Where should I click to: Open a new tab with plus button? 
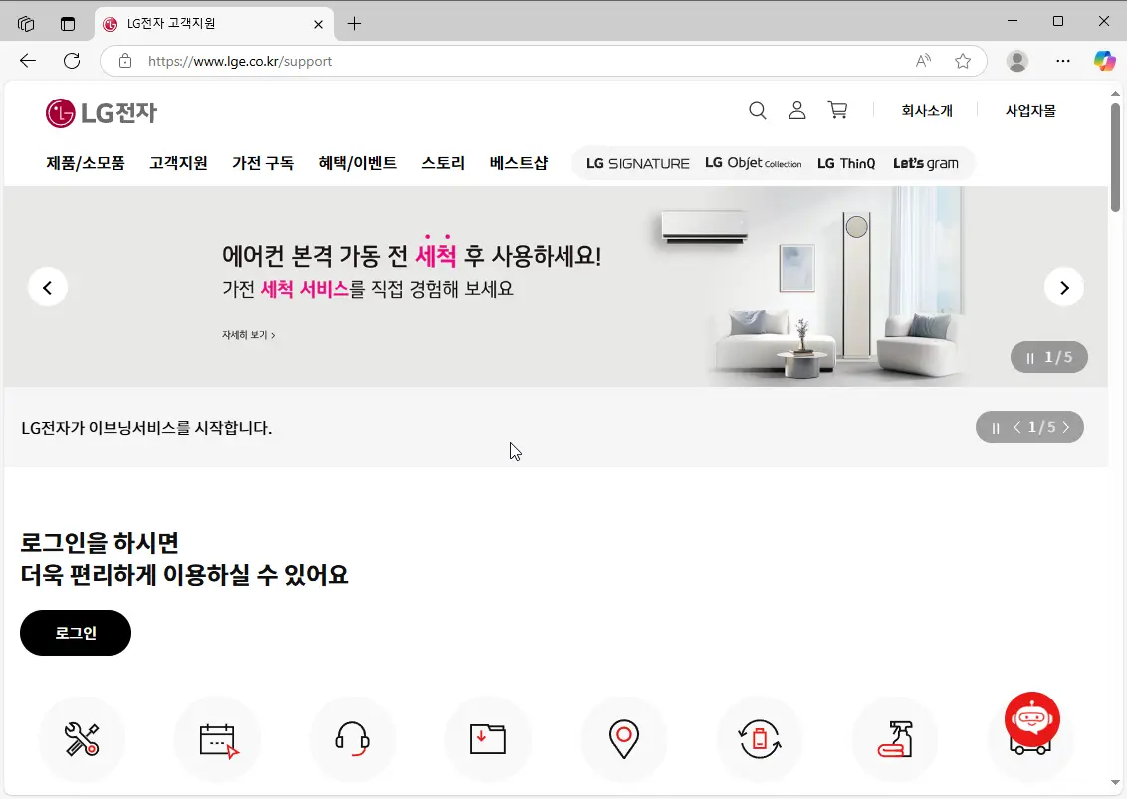(354, 24)
